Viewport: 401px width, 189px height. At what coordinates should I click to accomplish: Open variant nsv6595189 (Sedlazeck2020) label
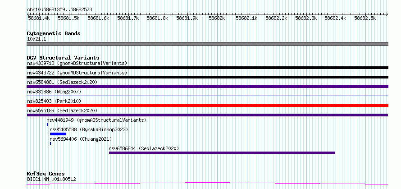[62, 111]
